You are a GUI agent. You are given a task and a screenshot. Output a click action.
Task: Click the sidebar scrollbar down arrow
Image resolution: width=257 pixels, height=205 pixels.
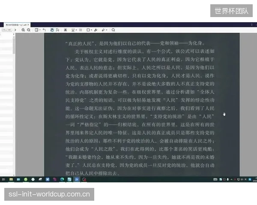point(14,175)
